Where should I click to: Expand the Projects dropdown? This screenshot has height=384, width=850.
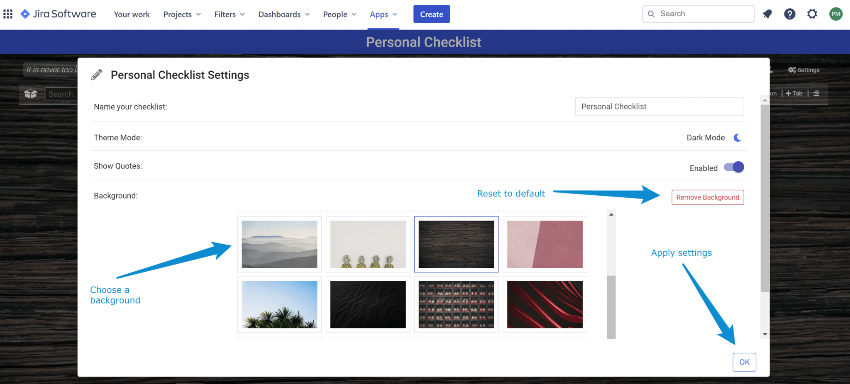click(182, 15)
